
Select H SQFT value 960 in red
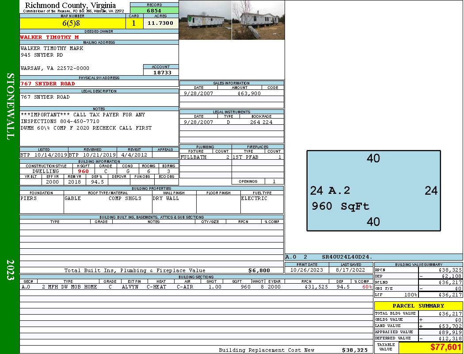(83, 171)
